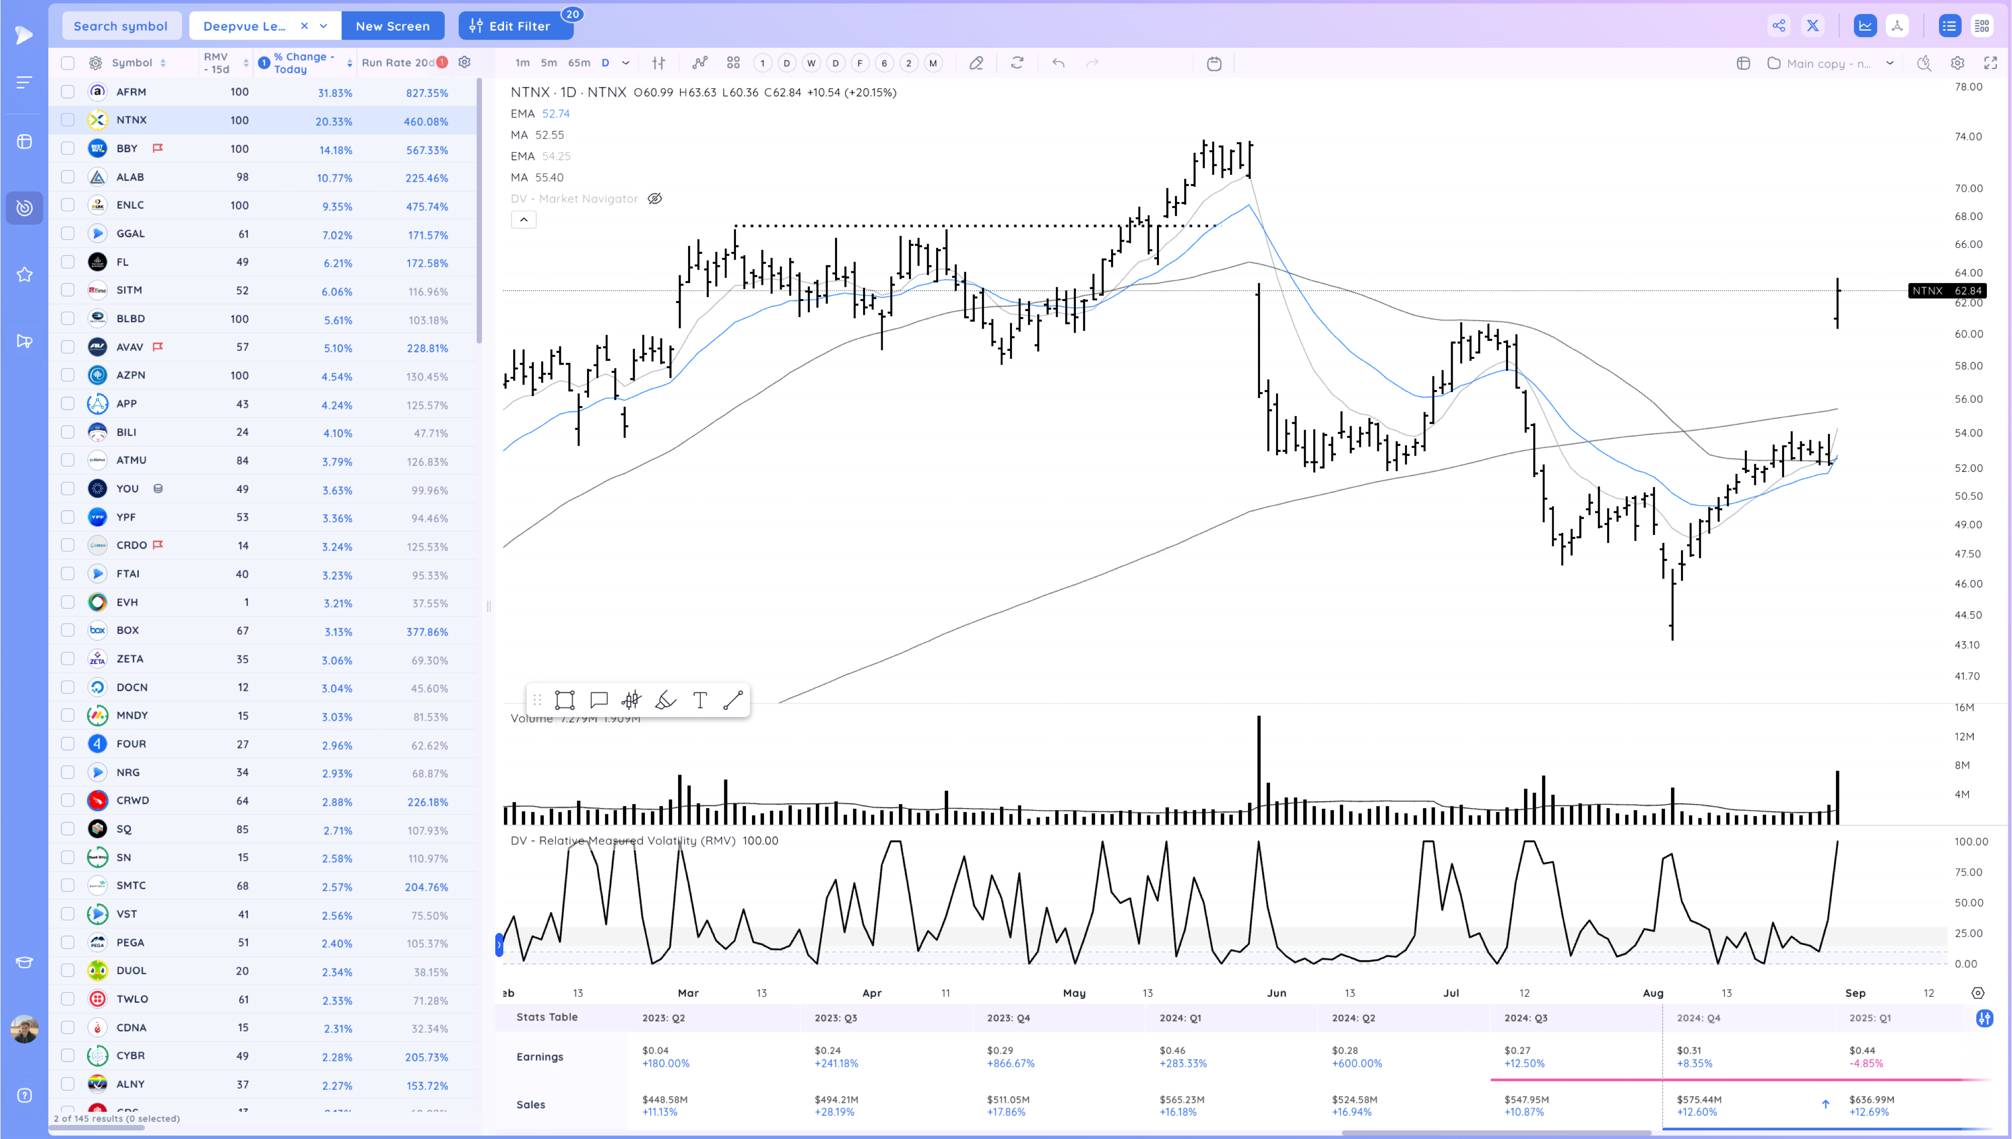Open the timeframe dropdown arrow next to D
This screenshot has width=2012, height=1139.
[x=625, y=63]
